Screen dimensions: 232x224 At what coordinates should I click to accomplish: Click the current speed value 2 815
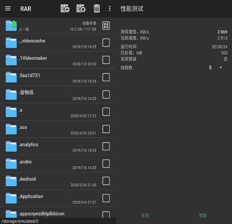tap(223, 38)
